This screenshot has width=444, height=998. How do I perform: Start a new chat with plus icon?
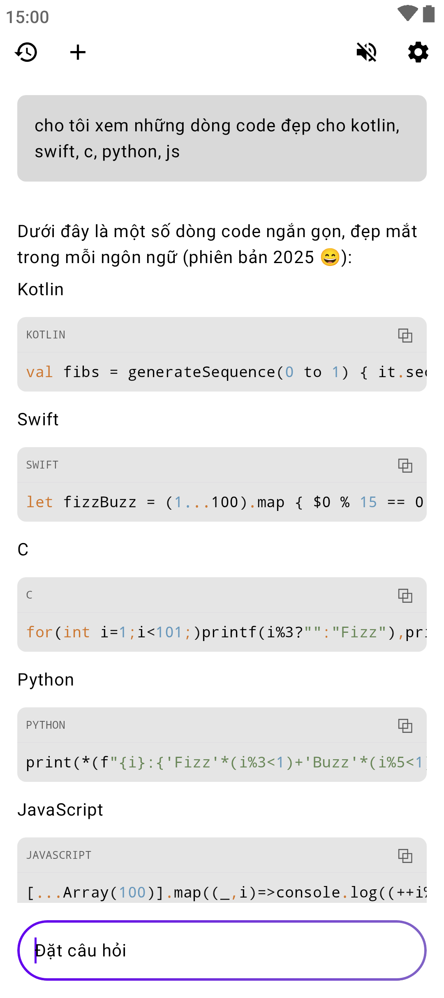tap(78, 52)
